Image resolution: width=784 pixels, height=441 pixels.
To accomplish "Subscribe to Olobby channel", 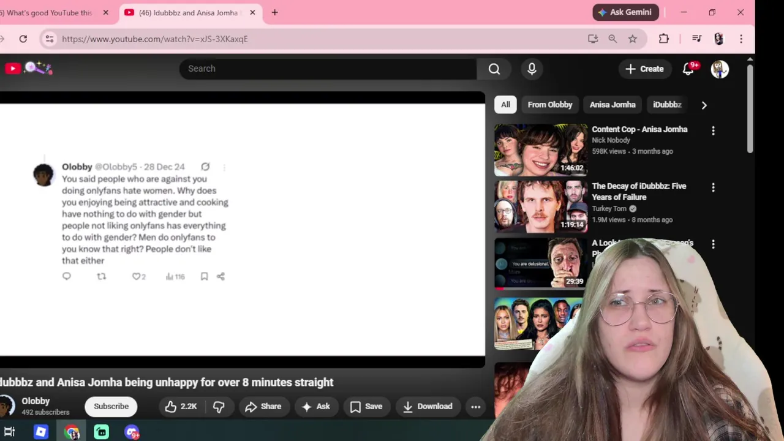I will (111, 406).
